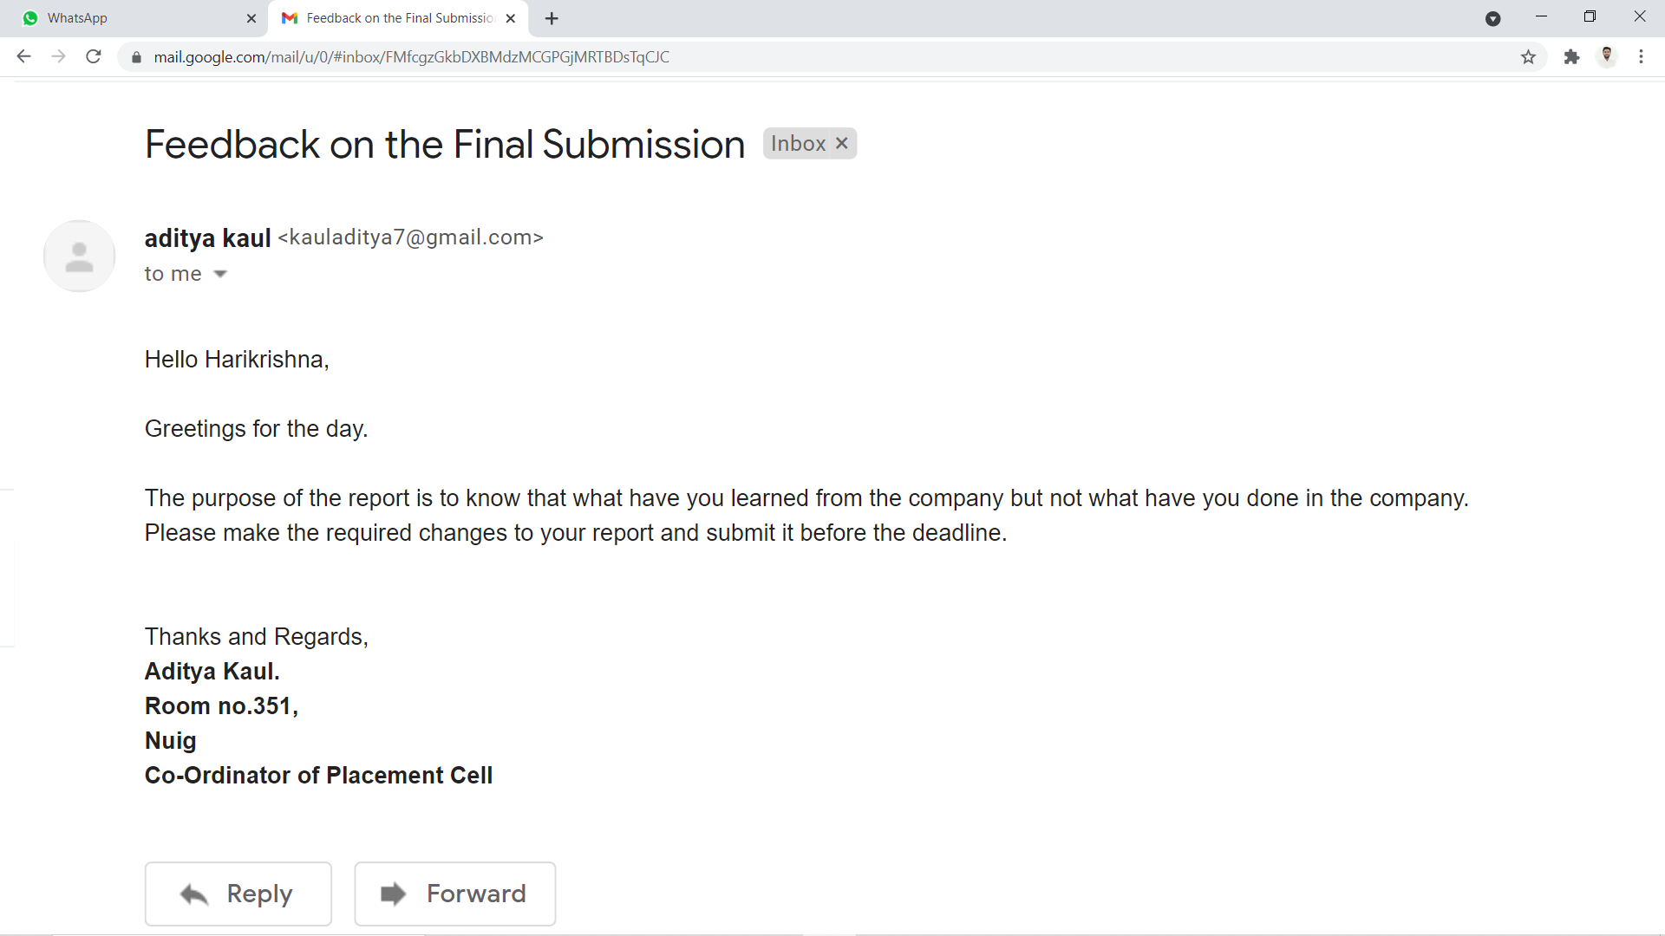
Task: View site info via padlock icon
Action: (x=136, y=58)
